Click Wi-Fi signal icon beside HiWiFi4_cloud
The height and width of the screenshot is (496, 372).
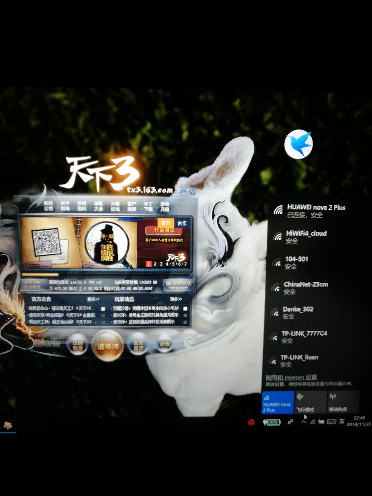pyautogui.click(x=278, y=236)
